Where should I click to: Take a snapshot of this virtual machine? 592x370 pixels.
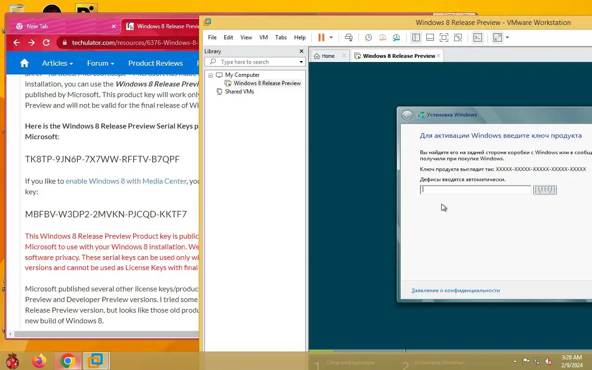point(368,37)
